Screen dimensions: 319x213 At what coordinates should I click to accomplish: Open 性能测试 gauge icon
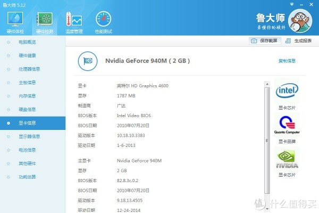[103, 19]
